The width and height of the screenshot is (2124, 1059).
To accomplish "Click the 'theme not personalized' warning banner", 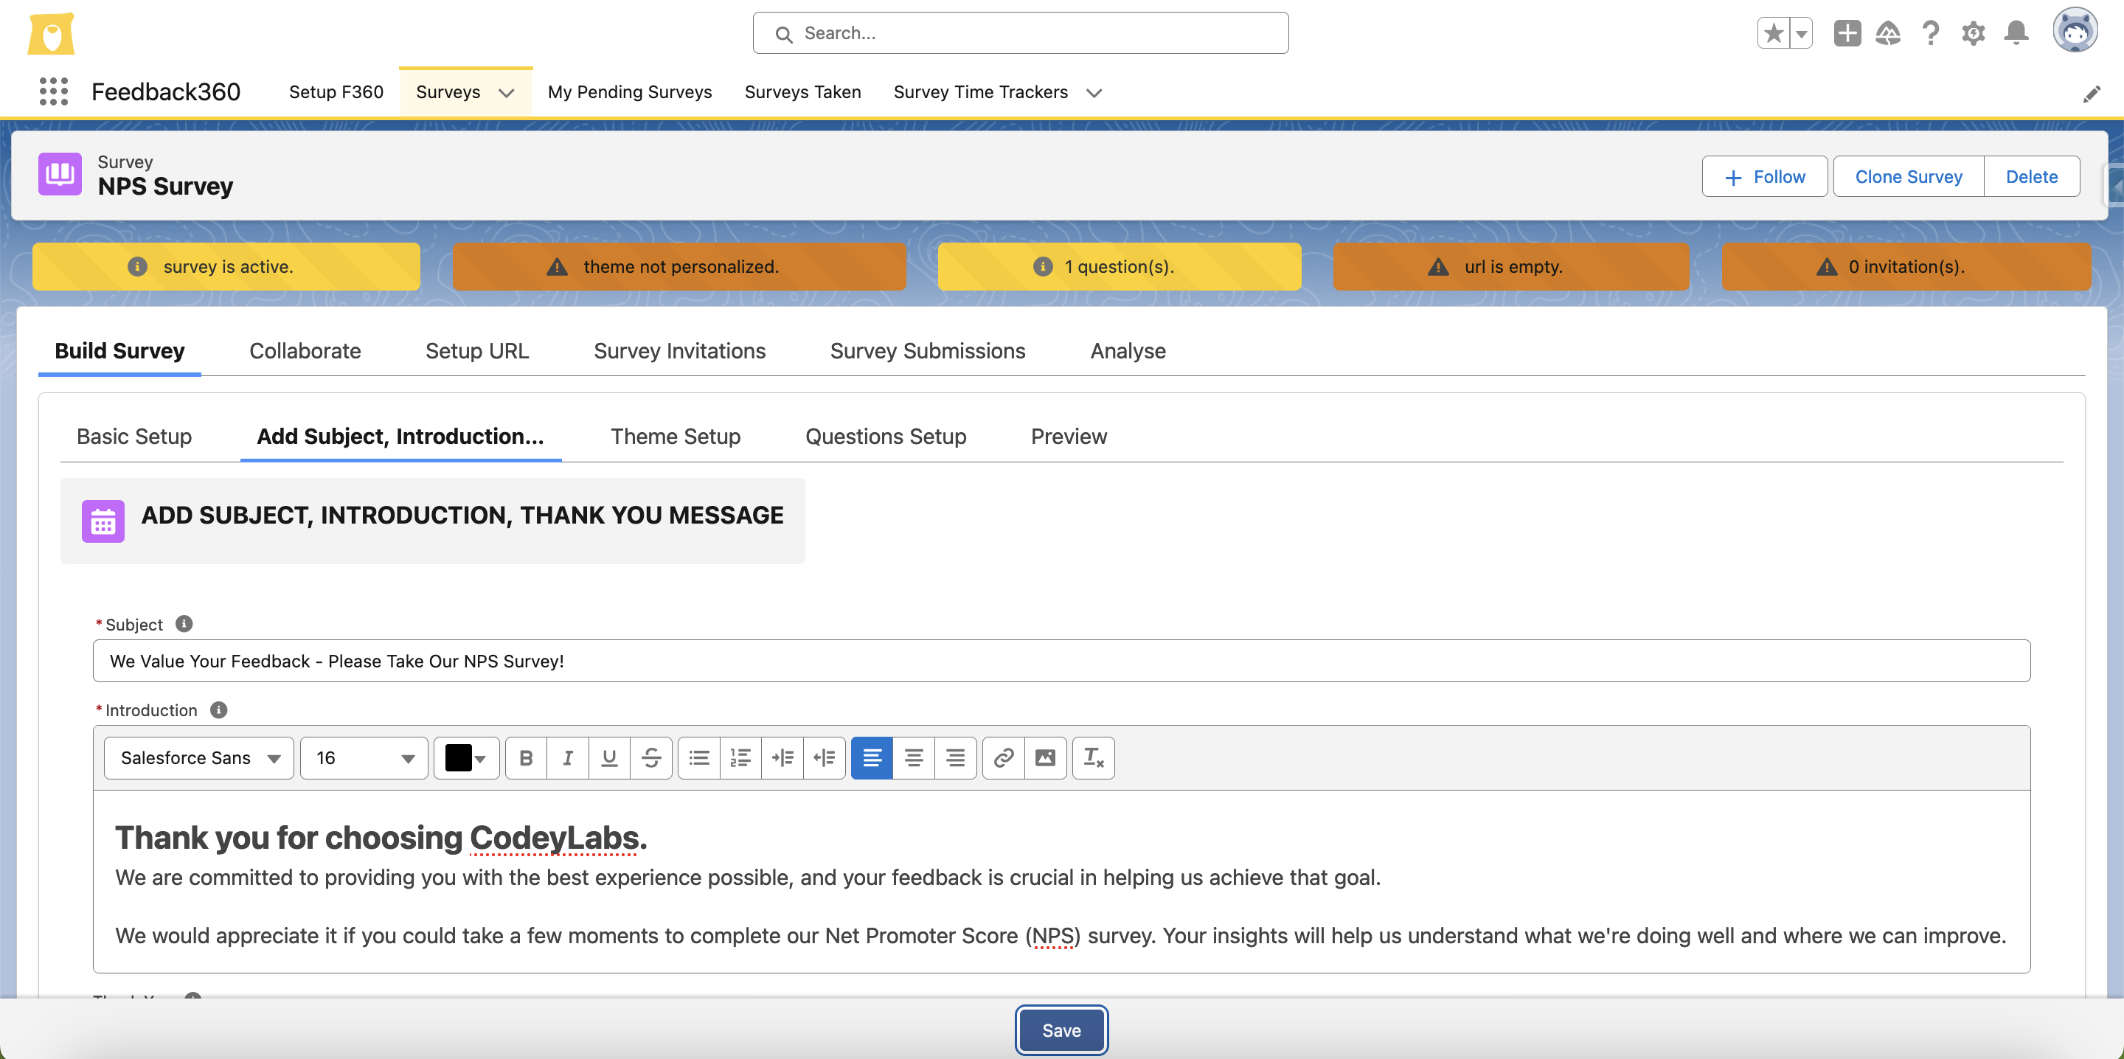I will [679, 266].
